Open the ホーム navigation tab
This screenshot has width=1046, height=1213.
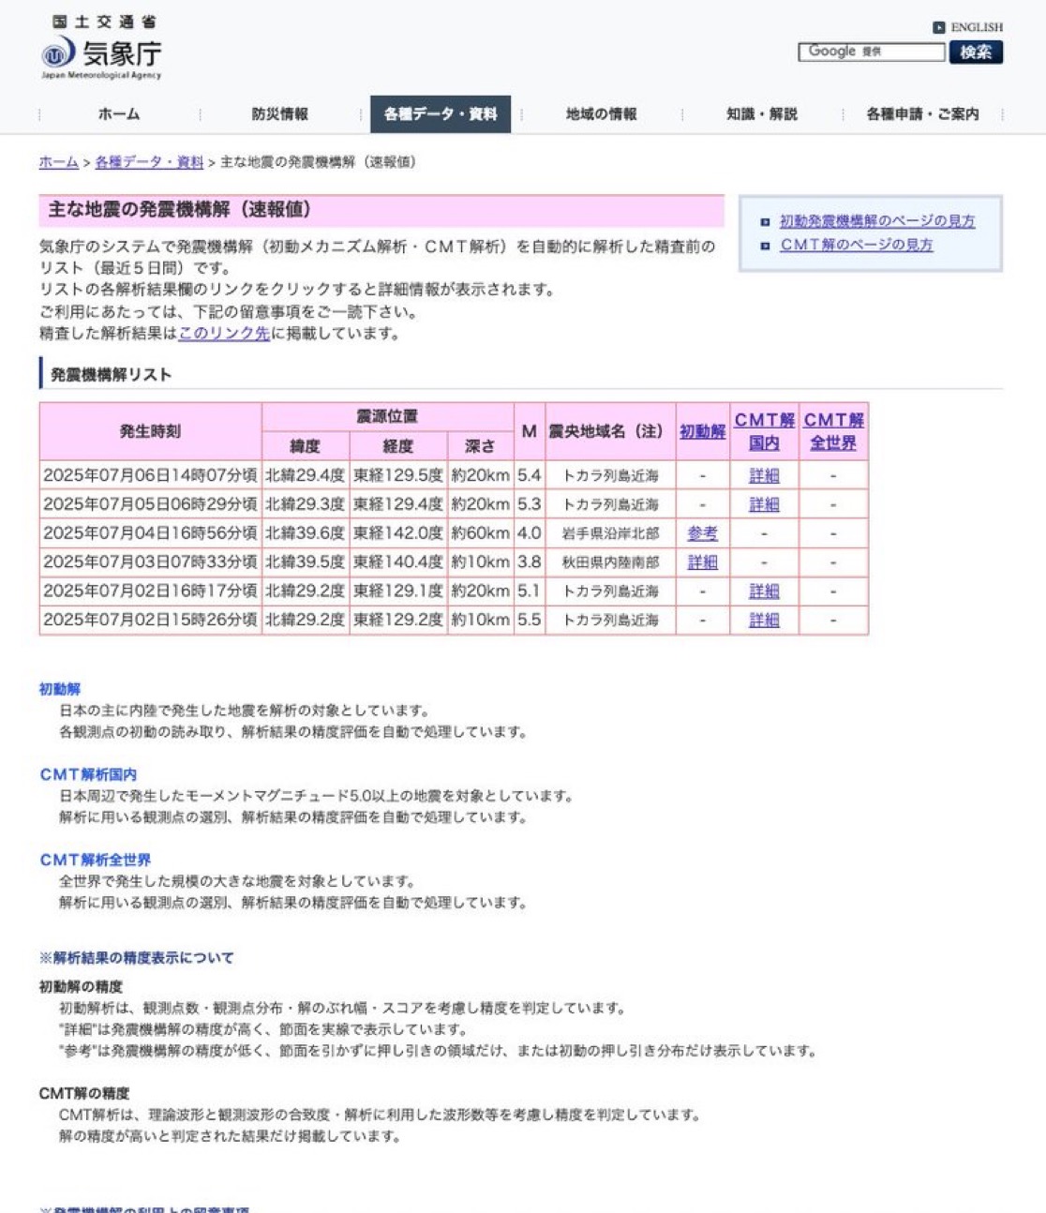tap(119, 114)
